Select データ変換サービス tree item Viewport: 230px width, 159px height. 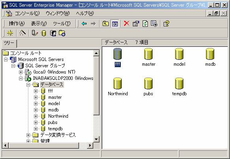(58, 135)
